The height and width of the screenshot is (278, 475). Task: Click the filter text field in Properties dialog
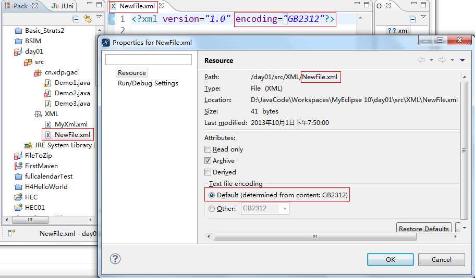tap(149, 59)
